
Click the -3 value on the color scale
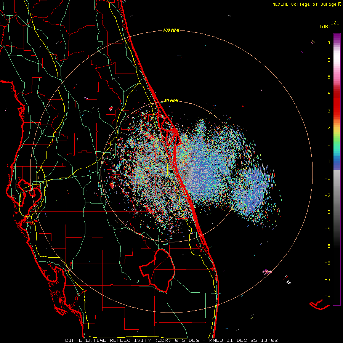pos(327,212)
